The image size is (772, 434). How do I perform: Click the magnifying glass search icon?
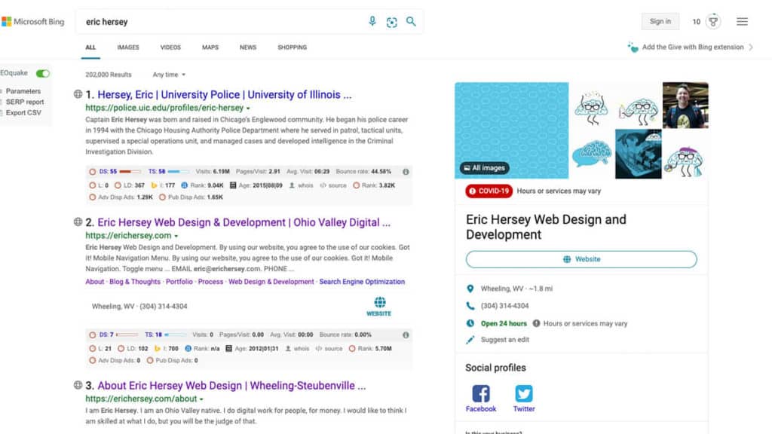coord(411,22)
